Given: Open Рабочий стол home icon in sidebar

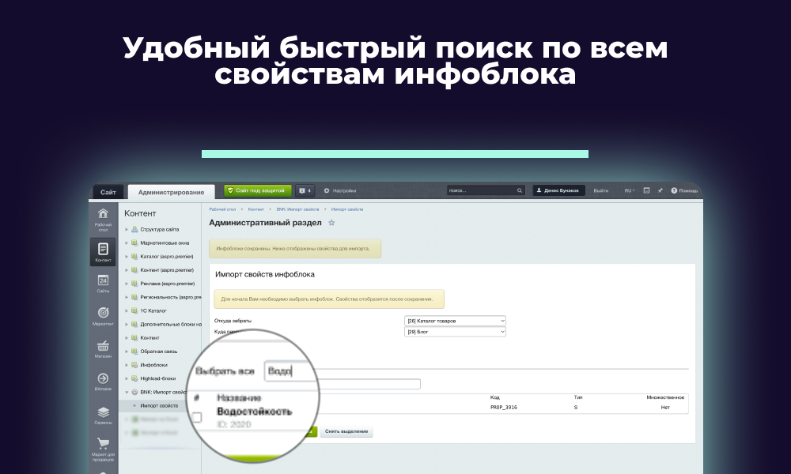Looking at the screenshot, I should click(x=103, y=217).
